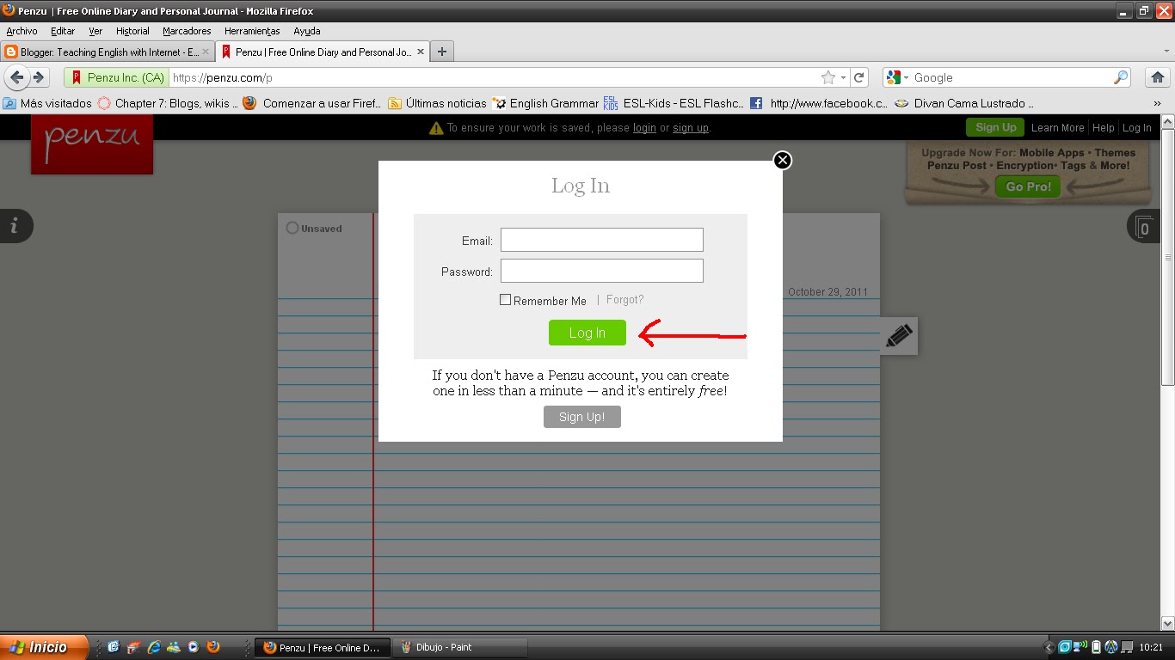
Task: Switch to the Blogger tab
Action: (x=107, y=52)
